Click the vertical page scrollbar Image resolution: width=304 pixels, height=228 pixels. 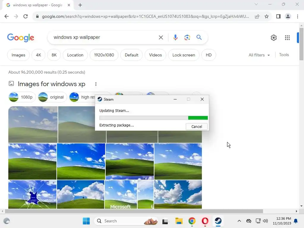click(301, 44)
